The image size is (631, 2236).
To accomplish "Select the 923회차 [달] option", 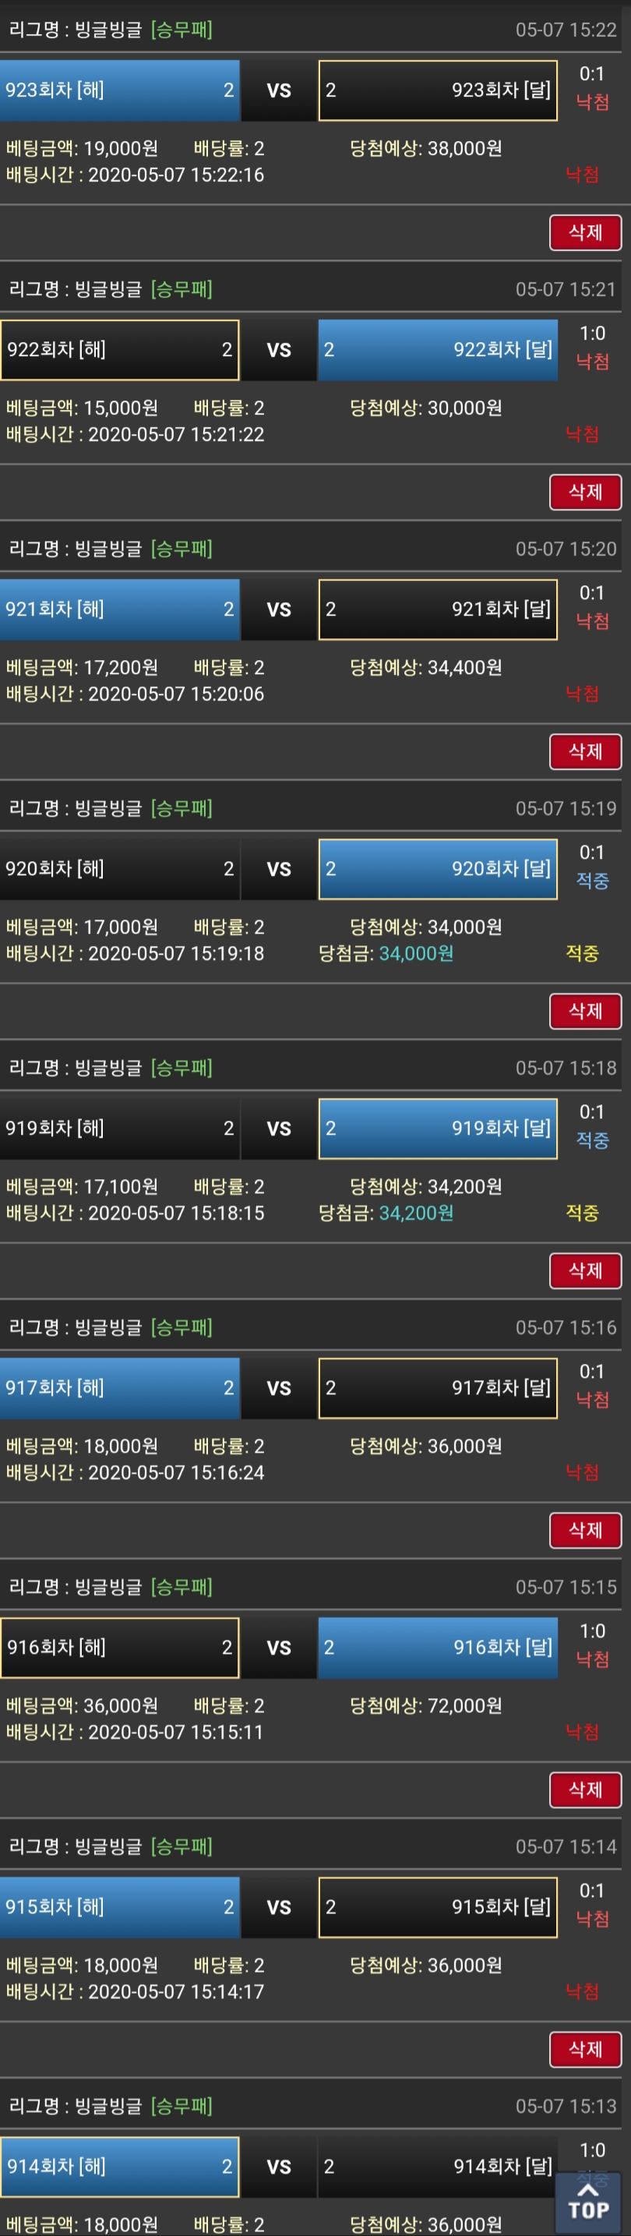I will tap(438, 90).
